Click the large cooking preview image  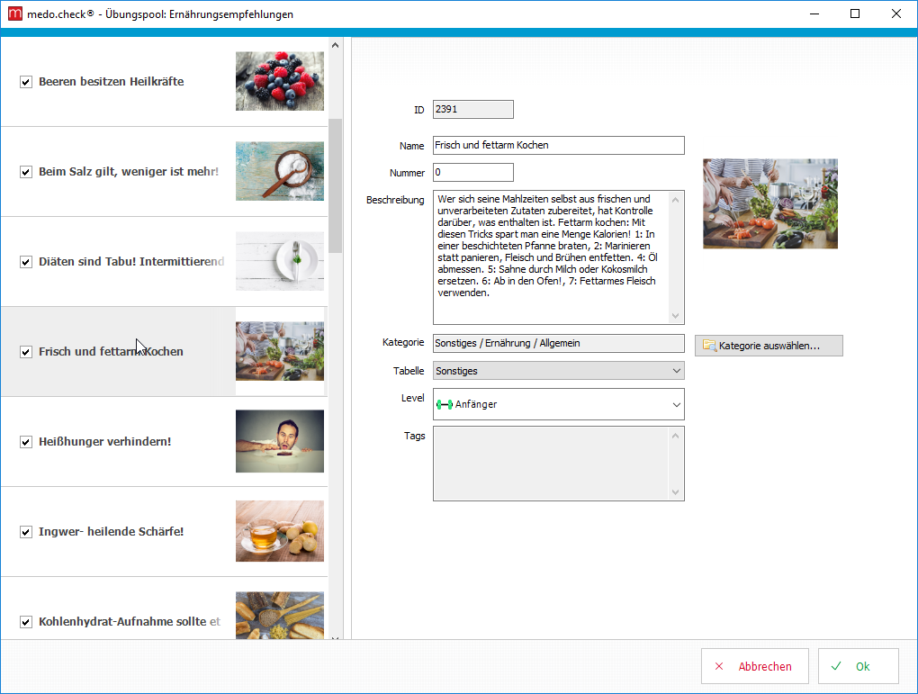pos(770,203)
